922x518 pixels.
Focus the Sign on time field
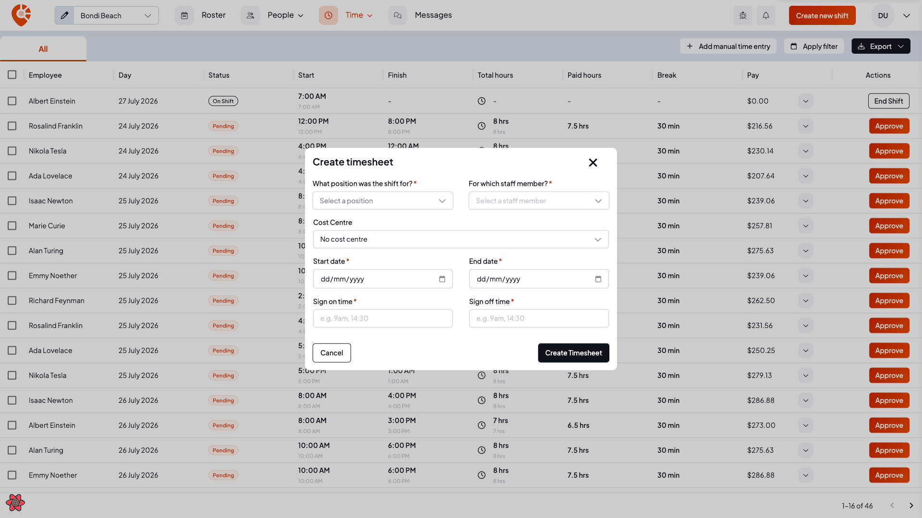(383, 318)
